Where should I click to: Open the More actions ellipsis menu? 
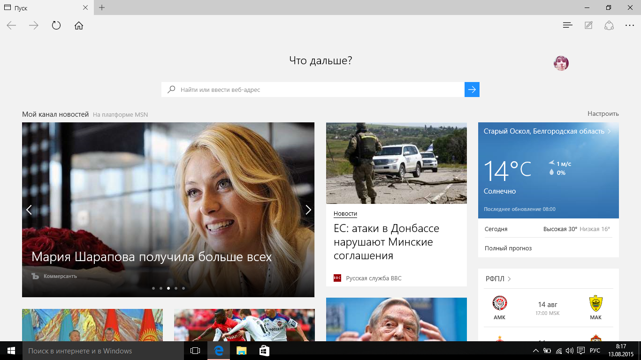point(630,25)
